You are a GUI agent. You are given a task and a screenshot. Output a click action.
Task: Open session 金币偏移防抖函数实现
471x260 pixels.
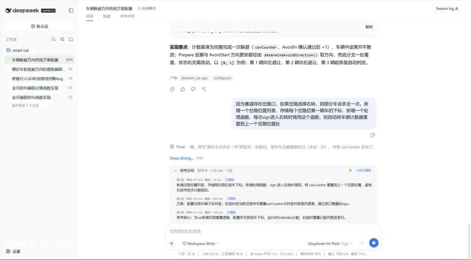click(40, 97)
